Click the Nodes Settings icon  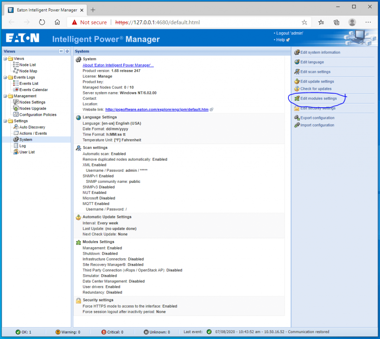(x=16, y=102)
